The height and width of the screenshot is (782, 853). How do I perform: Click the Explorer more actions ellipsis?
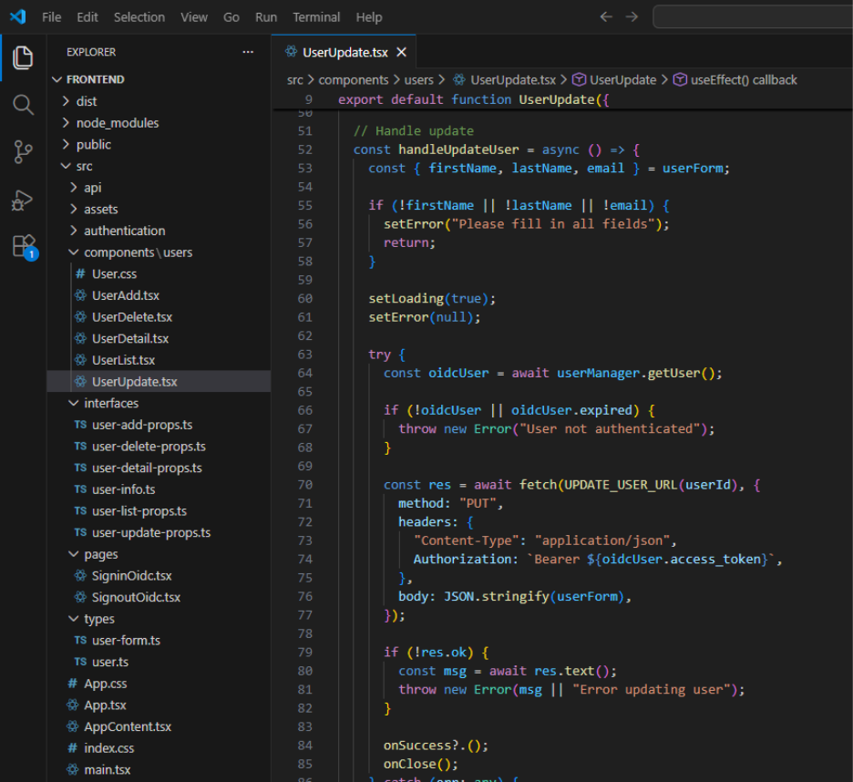(x=248, y=53)
